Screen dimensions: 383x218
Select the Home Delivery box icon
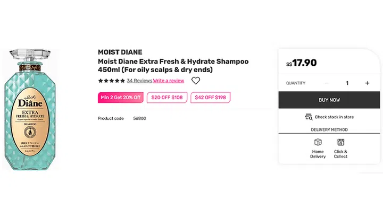[318, 142]
